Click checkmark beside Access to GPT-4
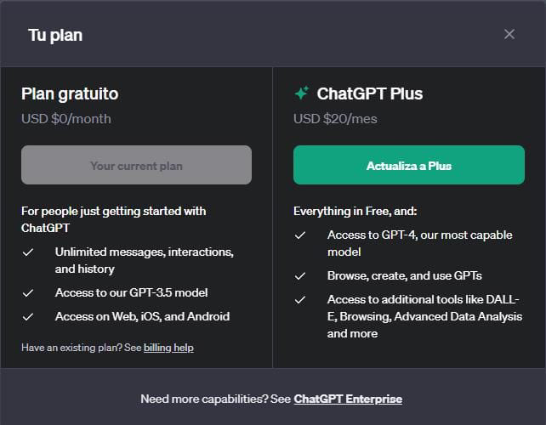The height and width of the screenshot is (425, 546). coord(300,235)
